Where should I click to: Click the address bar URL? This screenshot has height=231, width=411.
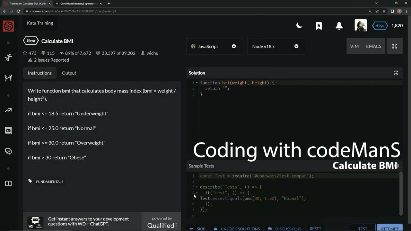[73, 11]
